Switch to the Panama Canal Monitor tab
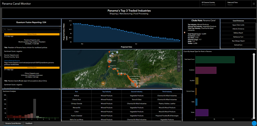Image resolution: width=257 pixels, height=126 pixels. pos(13,123)
